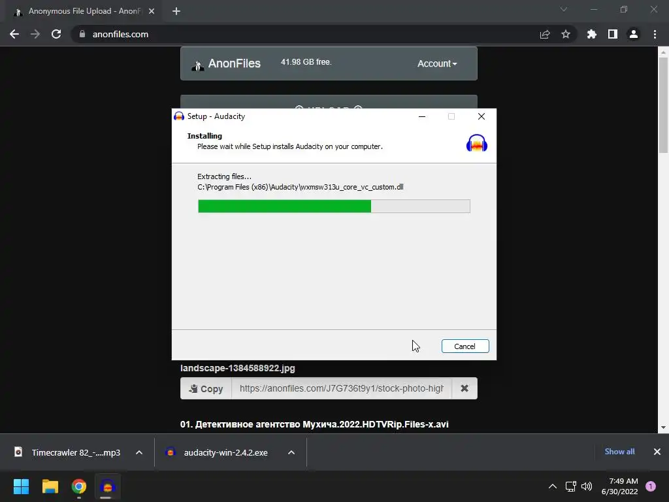
Task: Open the notification center badge
Action: [x=651, y=486]
